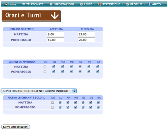167x139 pixels.
Task: Expand the Statistiche menu arrow
Action: [123, 4]
